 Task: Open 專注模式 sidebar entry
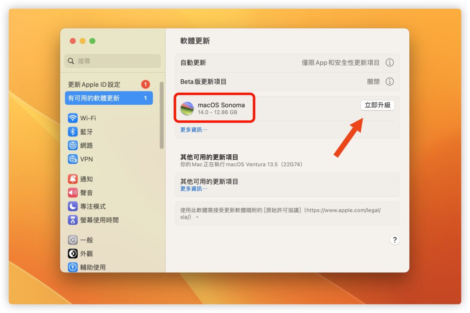[x=93, y=206]
